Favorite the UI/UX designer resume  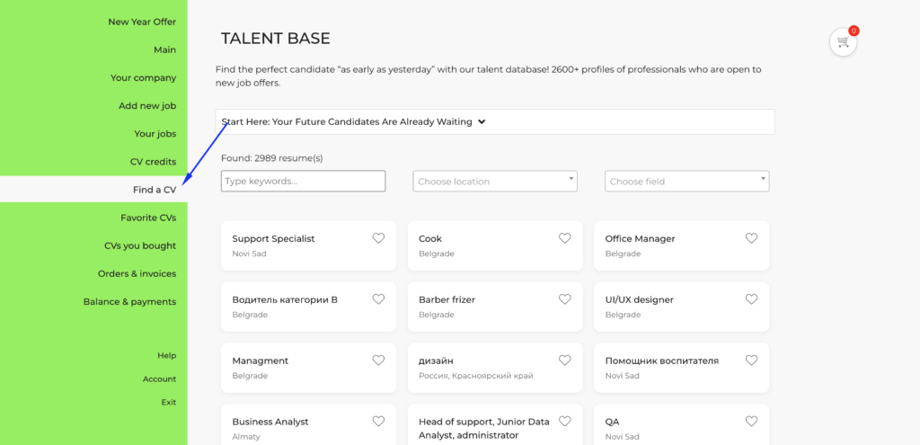point(751,299)
